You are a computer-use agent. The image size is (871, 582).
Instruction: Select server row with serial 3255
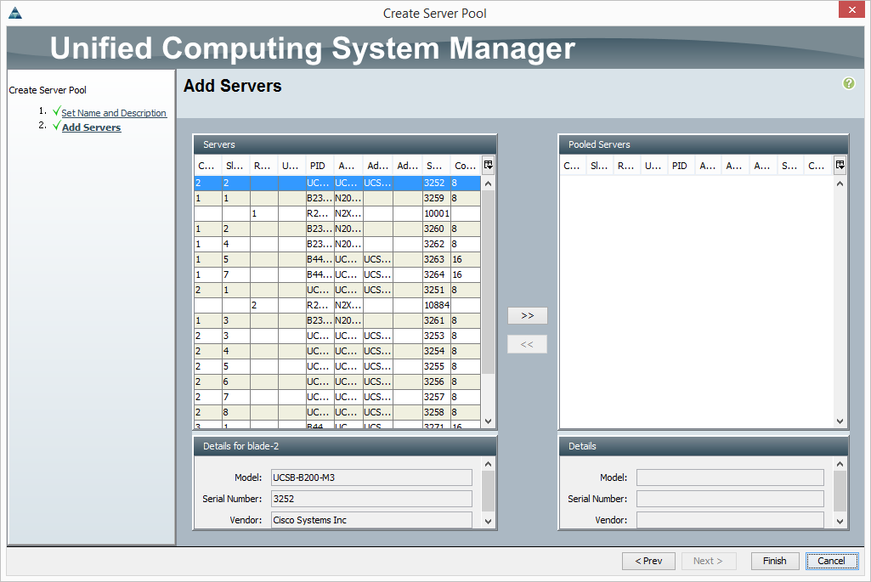337,366
